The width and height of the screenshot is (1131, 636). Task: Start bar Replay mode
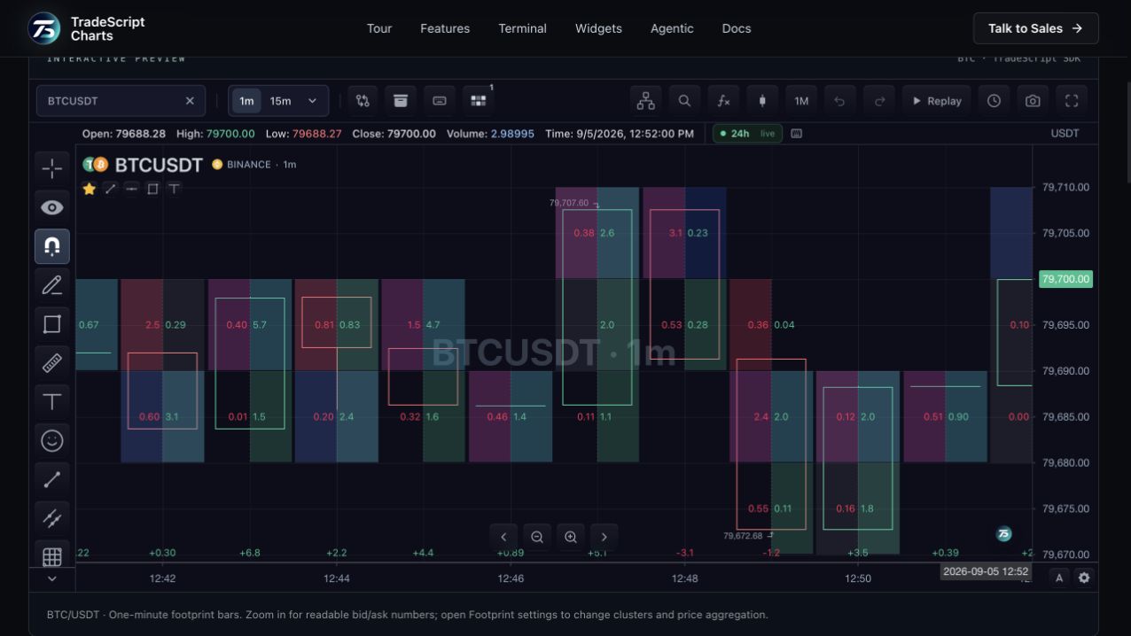937,101
